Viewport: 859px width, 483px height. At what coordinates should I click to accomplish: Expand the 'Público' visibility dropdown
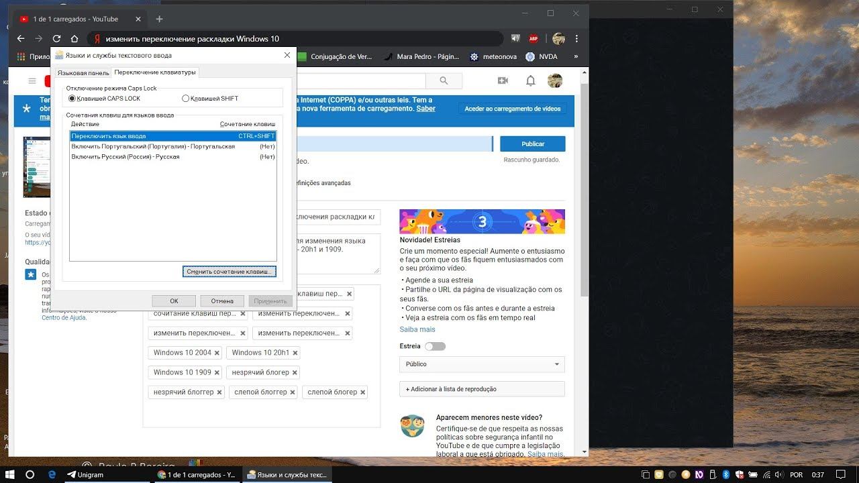pyautogui.click(x=482, y=364)
